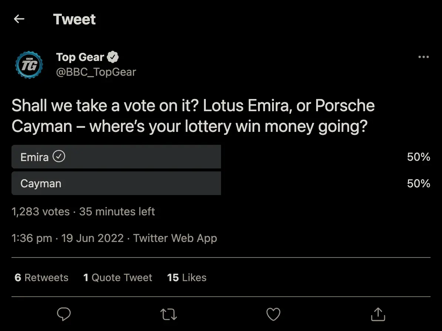Click the back arrow icon

pyautogui.click(x=19, y=19)
